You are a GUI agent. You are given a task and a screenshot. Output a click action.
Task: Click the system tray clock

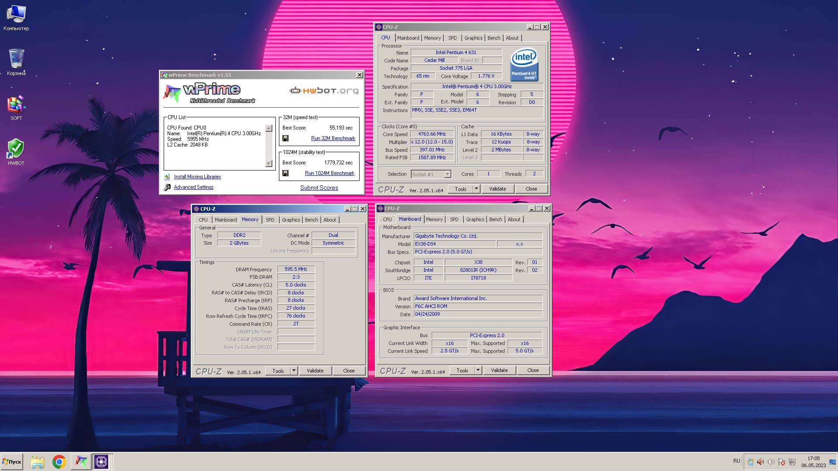(x=814, y=462)
